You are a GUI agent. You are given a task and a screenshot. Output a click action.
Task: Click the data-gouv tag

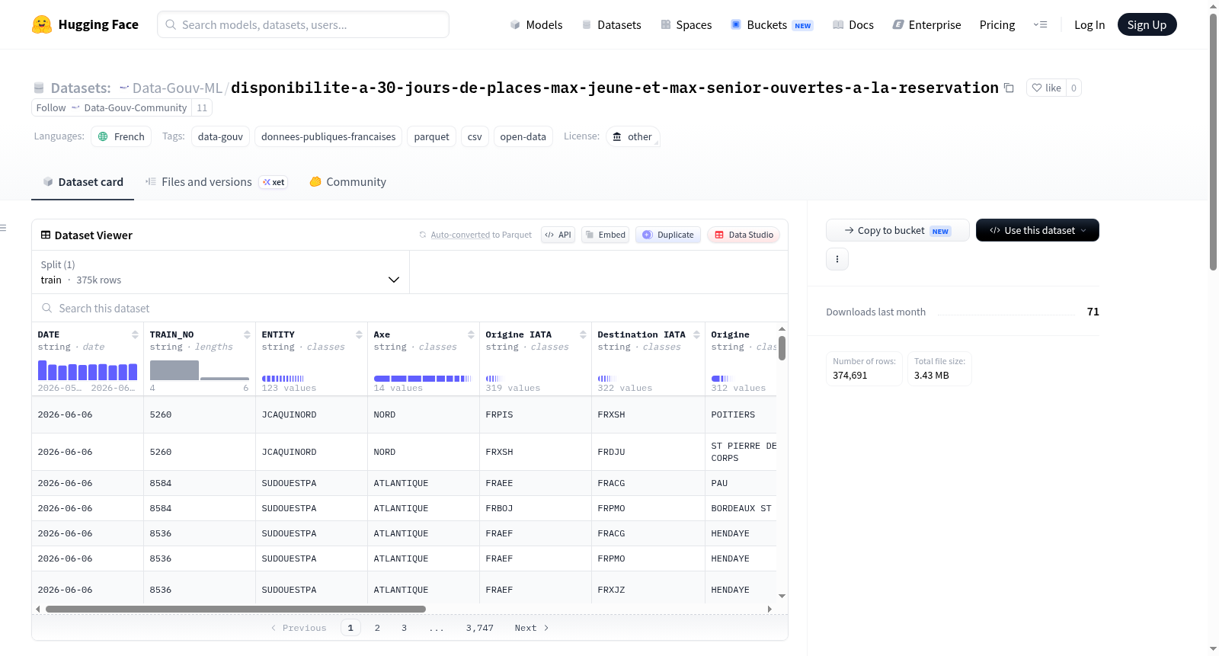pos(220,136)
